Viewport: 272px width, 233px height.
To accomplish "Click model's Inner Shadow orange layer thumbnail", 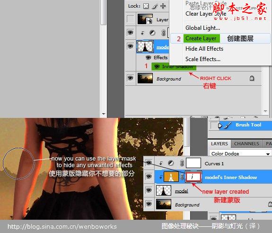I will coord(171,177).
